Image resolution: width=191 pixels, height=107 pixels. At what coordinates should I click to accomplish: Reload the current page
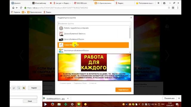[21, 8]
